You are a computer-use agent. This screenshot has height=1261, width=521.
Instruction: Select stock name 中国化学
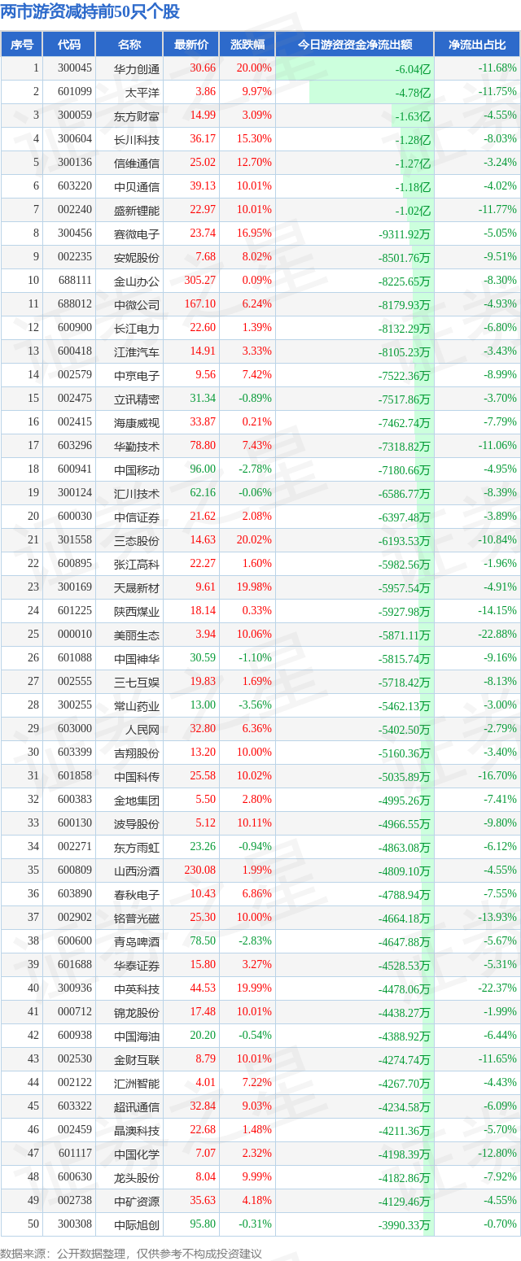pyautogui.click(x=138, y=1154)
